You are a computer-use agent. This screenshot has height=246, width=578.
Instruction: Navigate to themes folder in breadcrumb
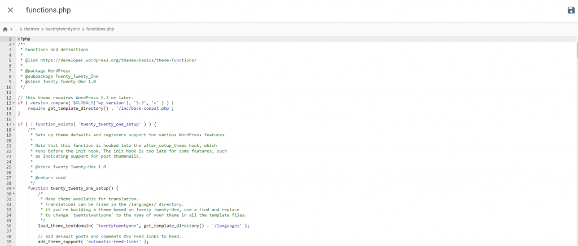[32, 29]
